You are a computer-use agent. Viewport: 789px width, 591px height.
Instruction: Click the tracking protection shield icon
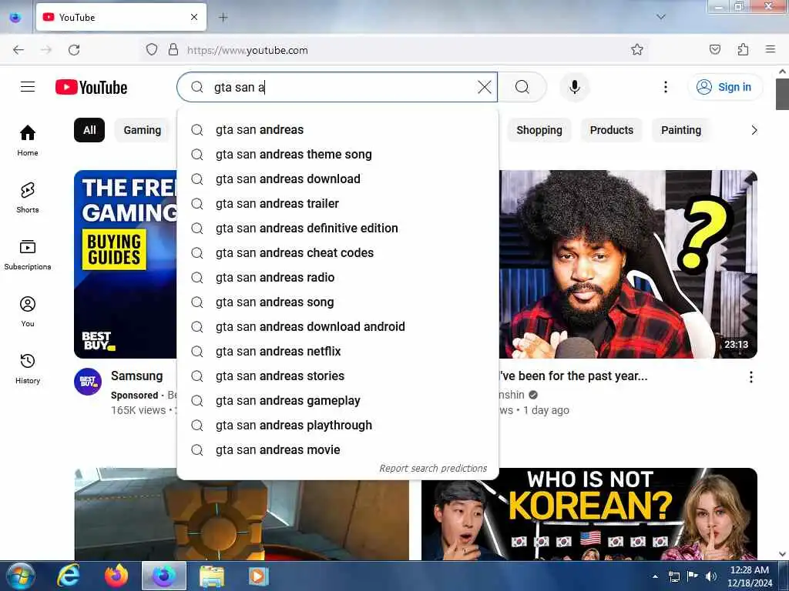(152, 49)
